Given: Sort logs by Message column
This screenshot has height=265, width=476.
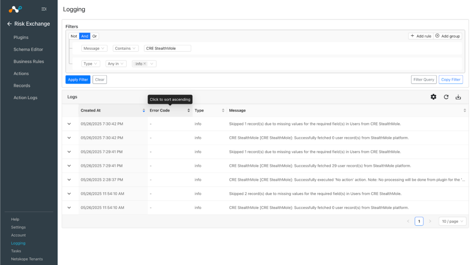Looking at the screenshot, I should click(465, 110).
